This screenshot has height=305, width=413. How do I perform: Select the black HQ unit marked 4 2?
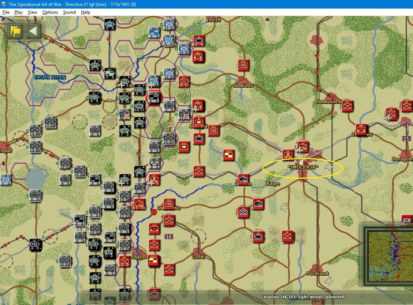pos(35,245)
